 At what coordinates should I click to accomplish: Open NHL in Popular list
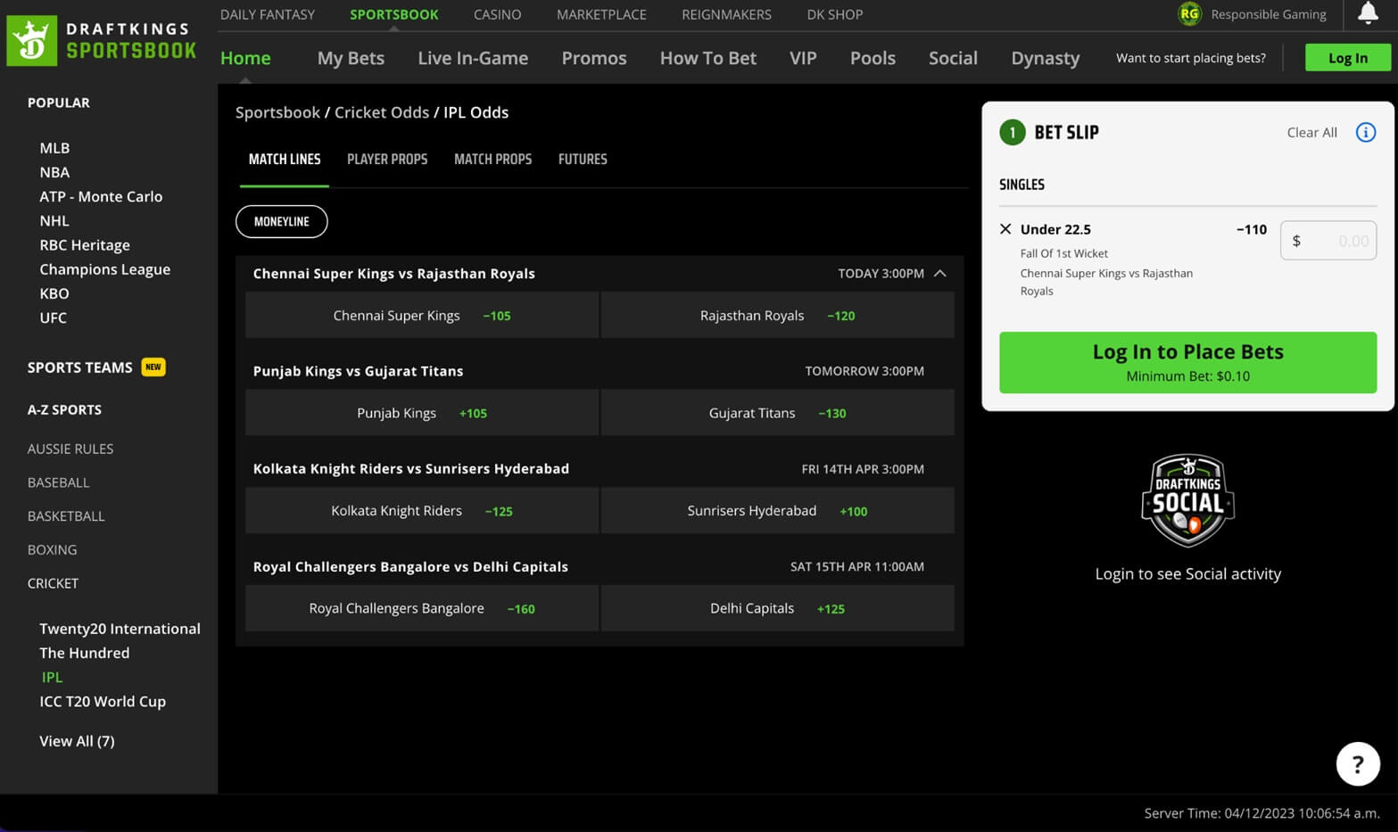(54, 220)
